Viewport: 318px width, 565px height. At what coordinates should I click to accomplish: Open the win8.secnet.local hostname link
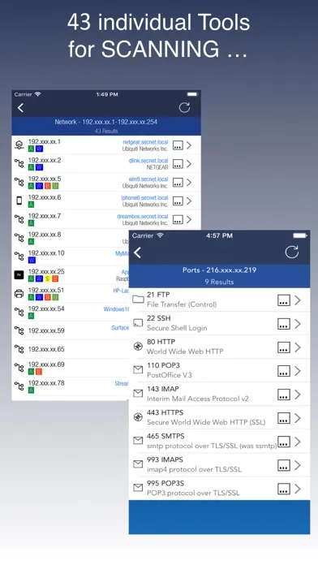(x=148, y=179)
